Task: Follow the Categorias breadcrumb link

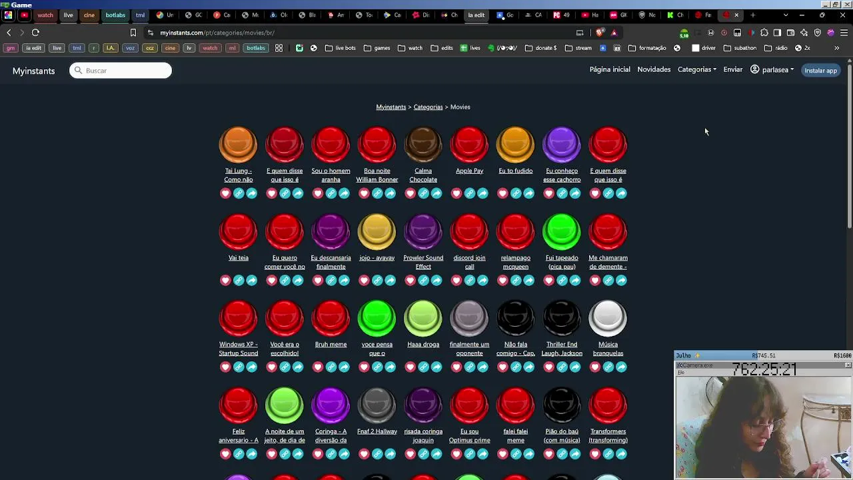Action: coord(428,107)
